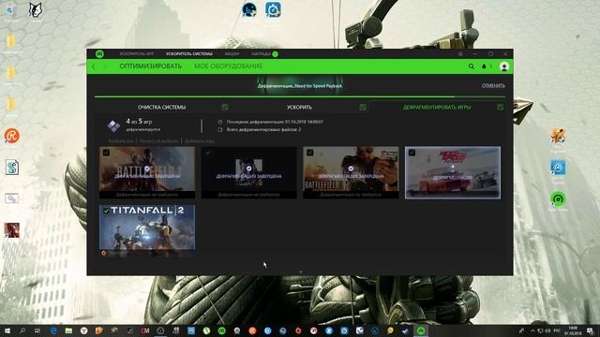Open the Windows Start menu
The image size is (600, 337).
point(7,330)
